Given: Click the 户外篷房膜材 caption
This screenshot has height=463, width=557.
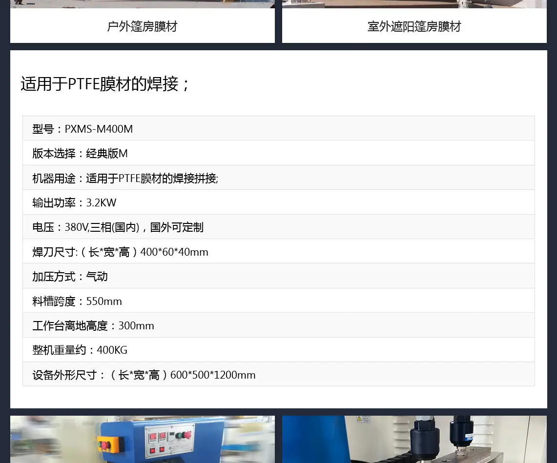Looking at the screenshot, I should [142, 26].
